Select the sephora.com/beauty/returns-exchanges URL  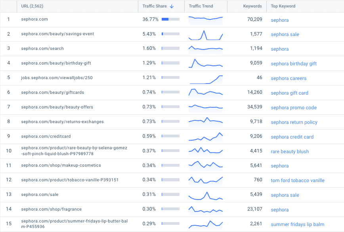62,122
